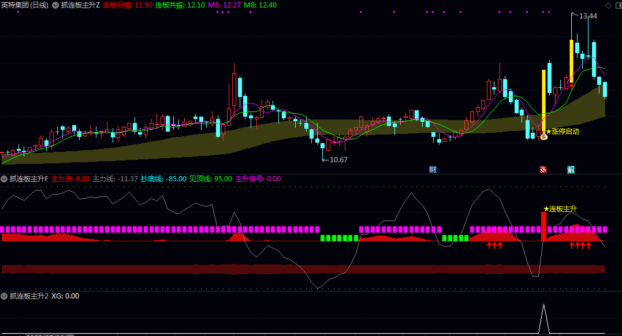Select the M5 moving average label
622x336 pixels.
[x=224, y=5]
